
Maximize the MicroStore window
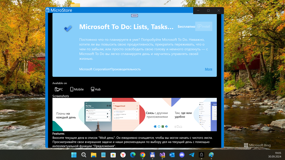[x=208, y=10]
